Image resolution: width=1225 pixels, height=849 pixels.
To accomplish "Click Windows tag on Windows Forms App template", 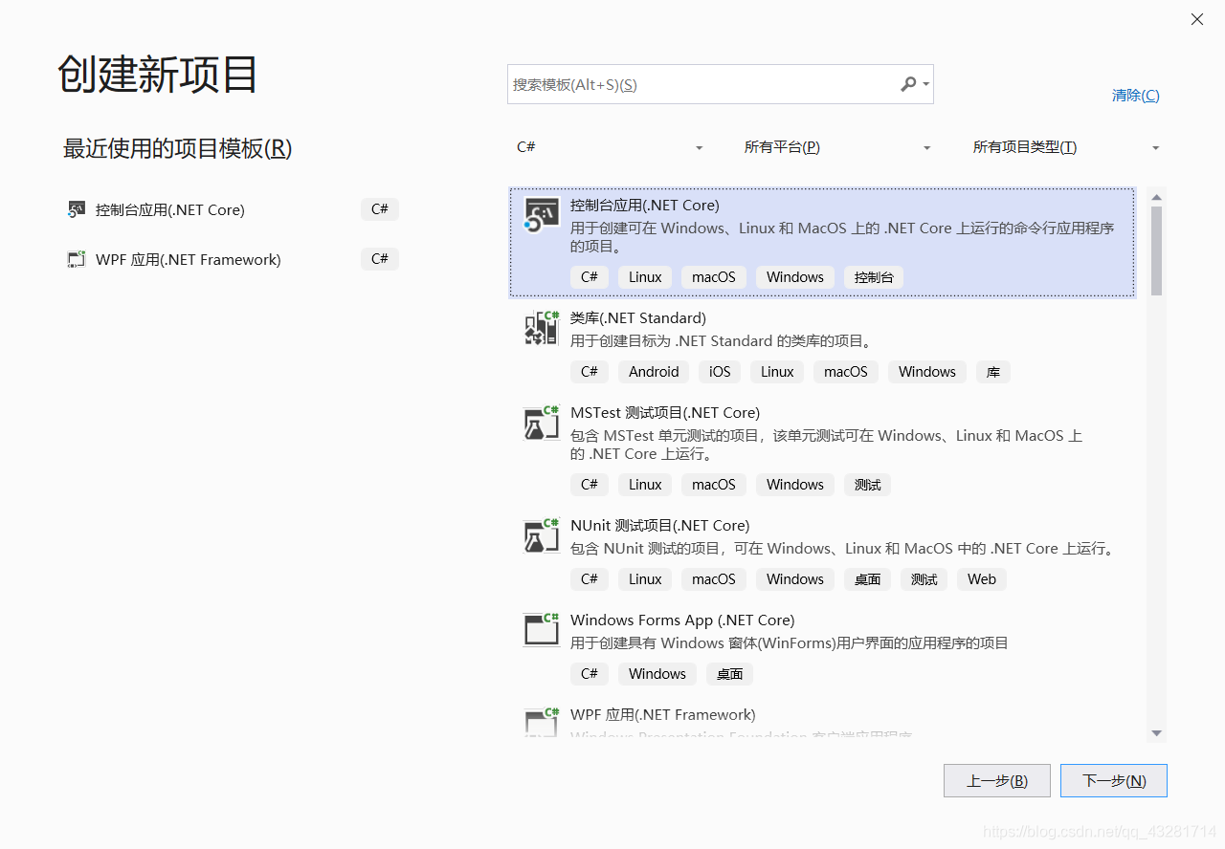I will (657, 674).
